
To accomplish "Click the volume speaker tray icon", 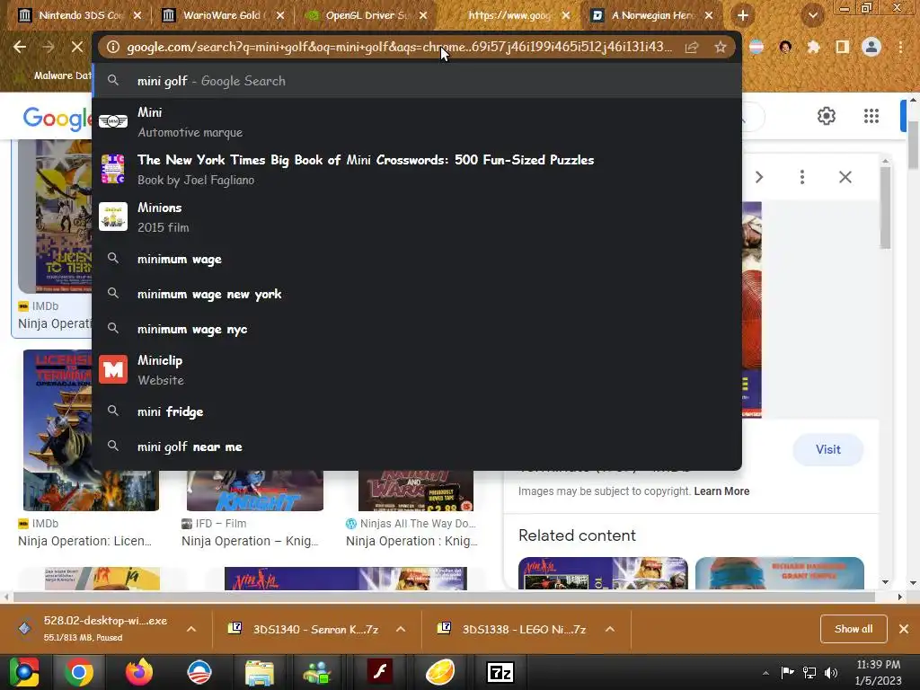I will coord(831,672).
